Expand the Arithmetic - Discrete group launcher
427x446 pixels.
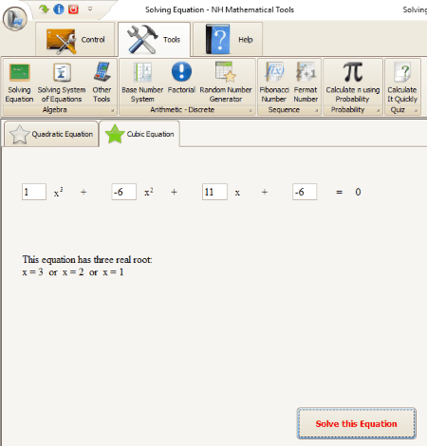click(x=251, y=110)
